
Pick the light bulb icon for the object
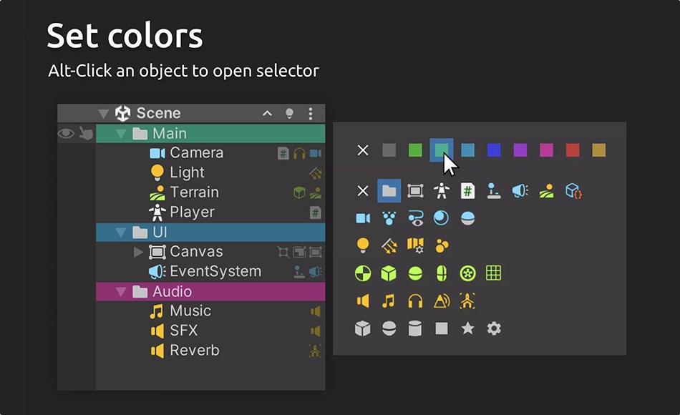363,245
